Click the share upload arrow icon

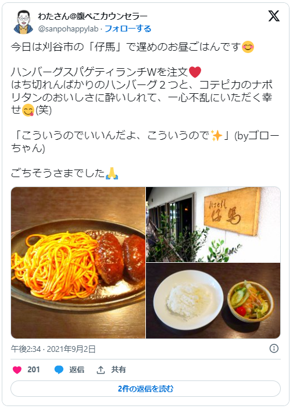click(101, 369)
